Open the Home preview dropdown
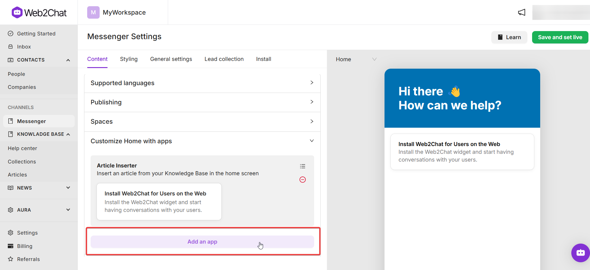This screenshot has height=270, width=590. [x=356, y=59]
